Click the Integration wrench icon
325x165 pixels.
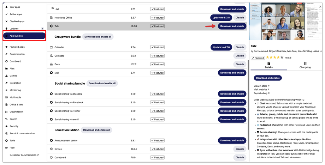(6, 83)
